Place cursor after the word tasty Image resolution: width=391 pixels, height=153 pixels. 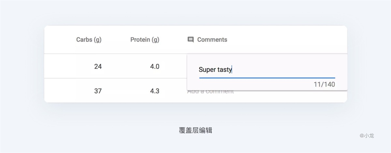point(232,69)
